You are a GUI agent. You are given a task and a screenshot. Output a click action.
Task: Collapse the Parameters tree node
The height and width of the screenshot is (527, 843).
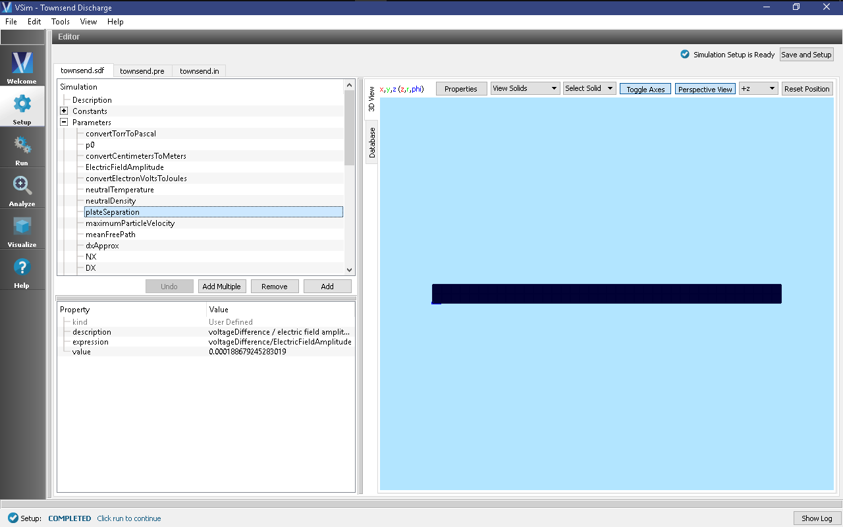pos(64,122)
